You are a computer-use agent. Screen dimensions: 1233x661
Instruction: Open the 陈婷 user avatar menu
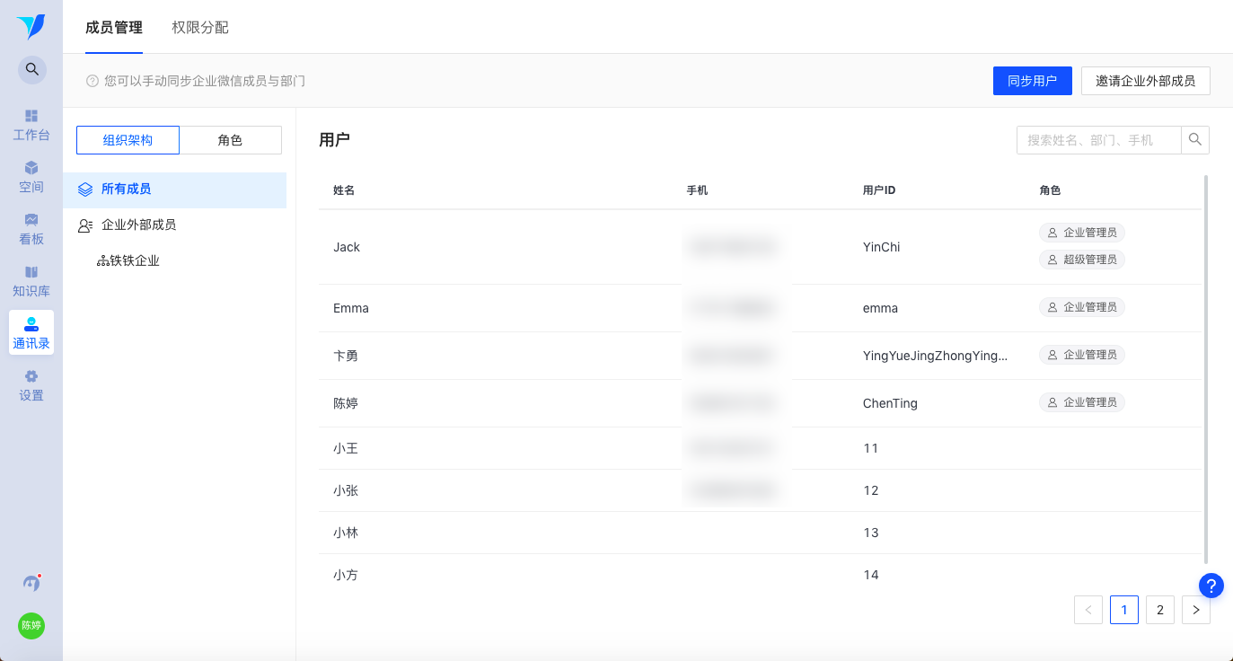click(x=31, y=626)
